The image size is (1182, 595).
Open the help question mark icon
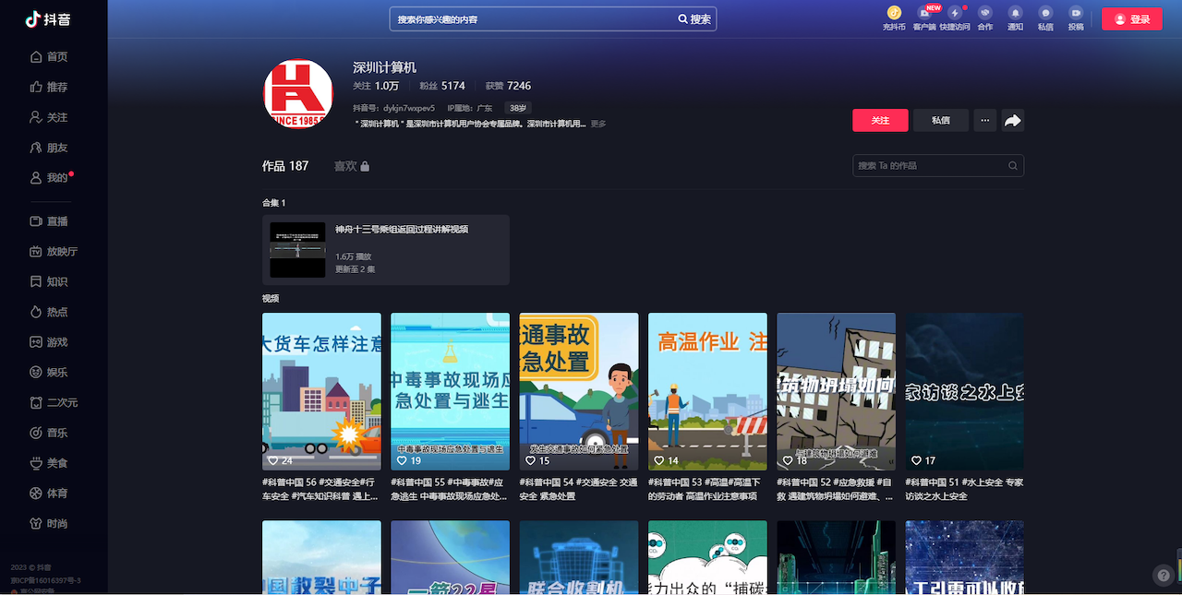click(x=1164, y=575)
